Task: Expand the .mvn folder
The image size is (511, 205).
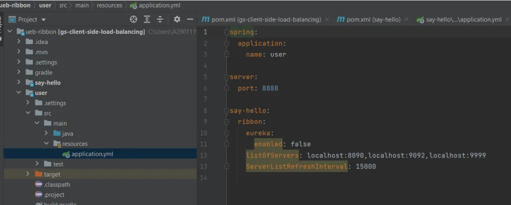Action: pos(18,52)
